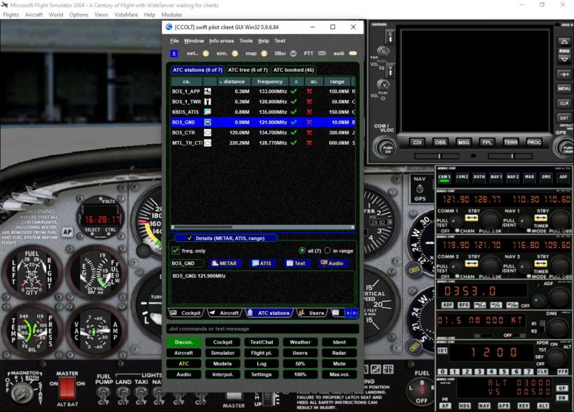Select the in range radio button
This screenshot has height=412, width=574.
[x=328, y=250]
